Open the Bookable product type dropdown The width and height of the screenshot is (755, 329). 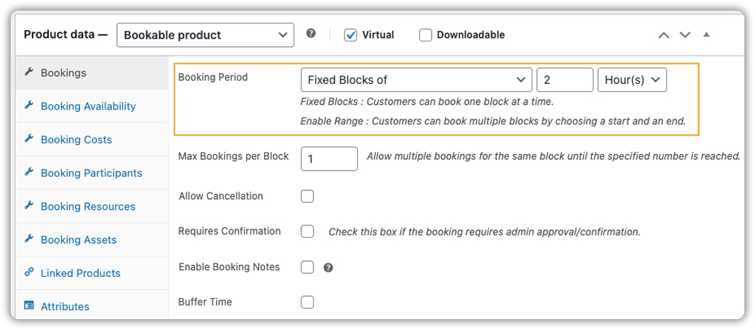click(x=205, y=35)
